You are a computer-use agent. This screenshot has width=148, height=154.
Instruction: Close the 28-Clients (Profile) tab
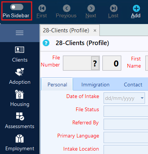(95, 30)
